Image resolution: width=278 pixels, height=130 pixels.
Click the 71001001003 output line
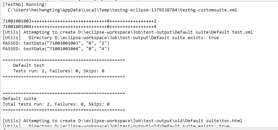click(80, 21)
